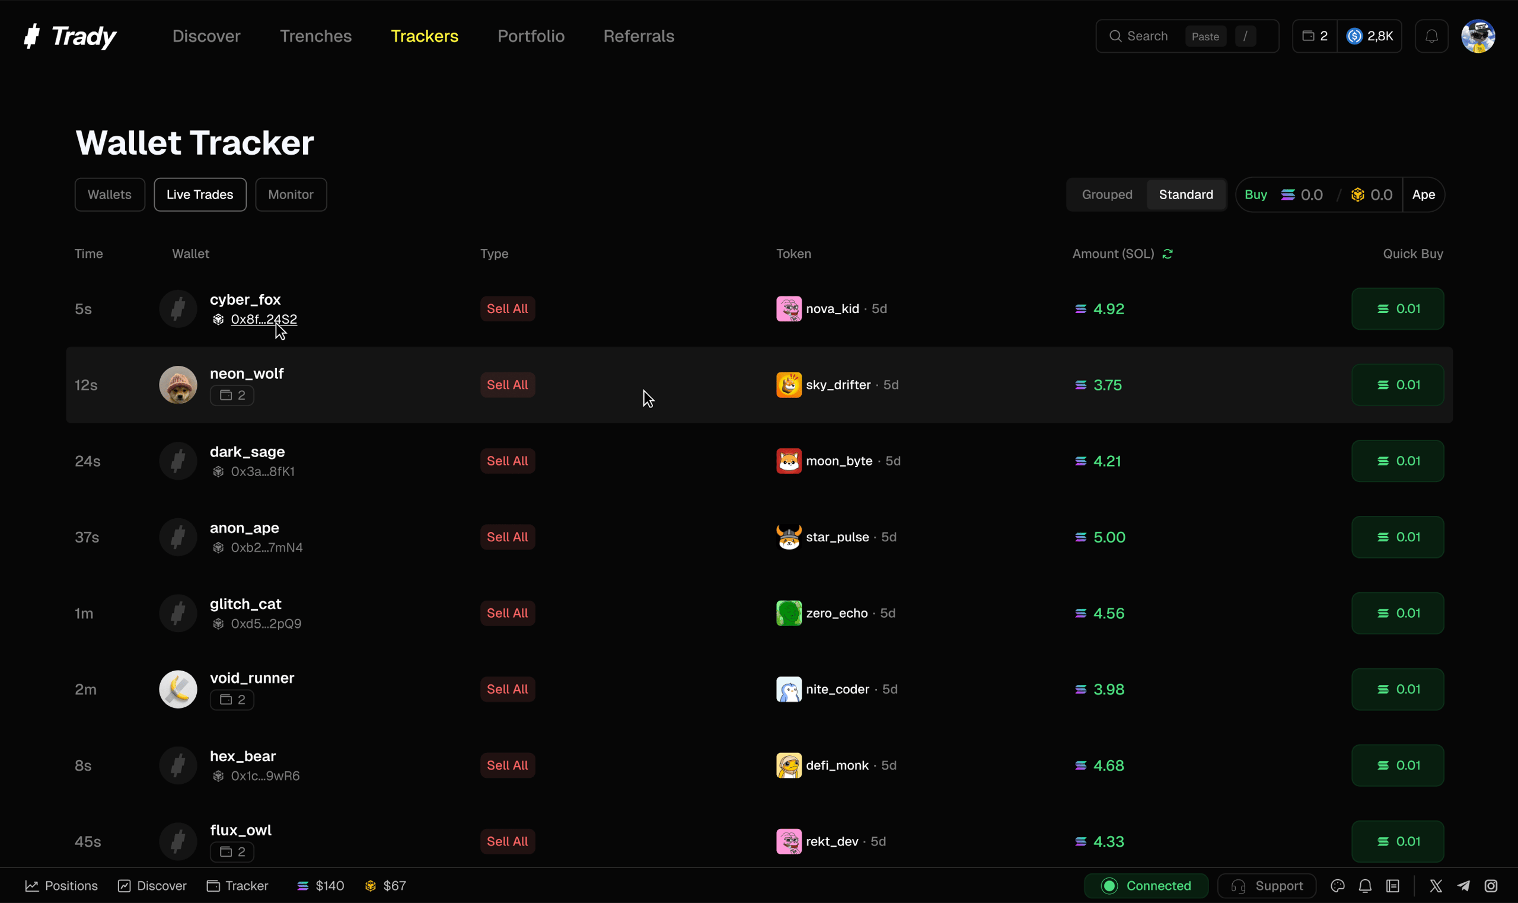Viewport: 1518px width, 903px height.
Task: Quick buy 0.01 for star_pulse
Action: click(x=1397, y=537)
